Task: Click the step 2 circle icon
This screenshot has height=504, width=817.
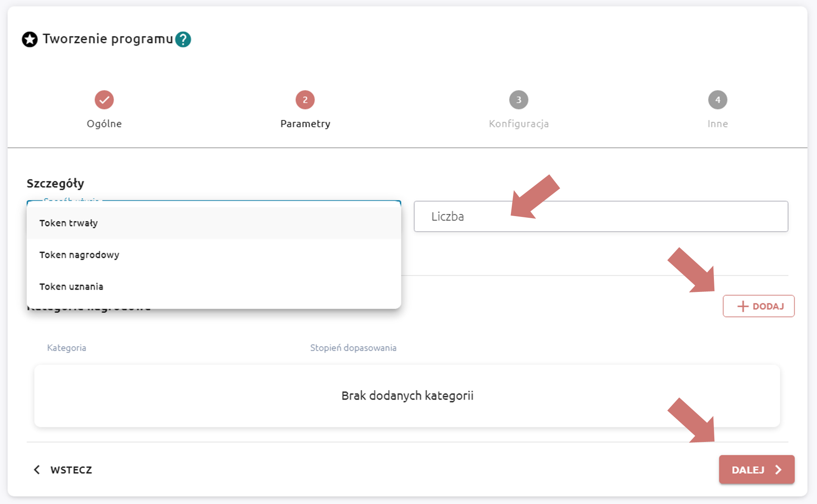Action: [x=305, y=100]
